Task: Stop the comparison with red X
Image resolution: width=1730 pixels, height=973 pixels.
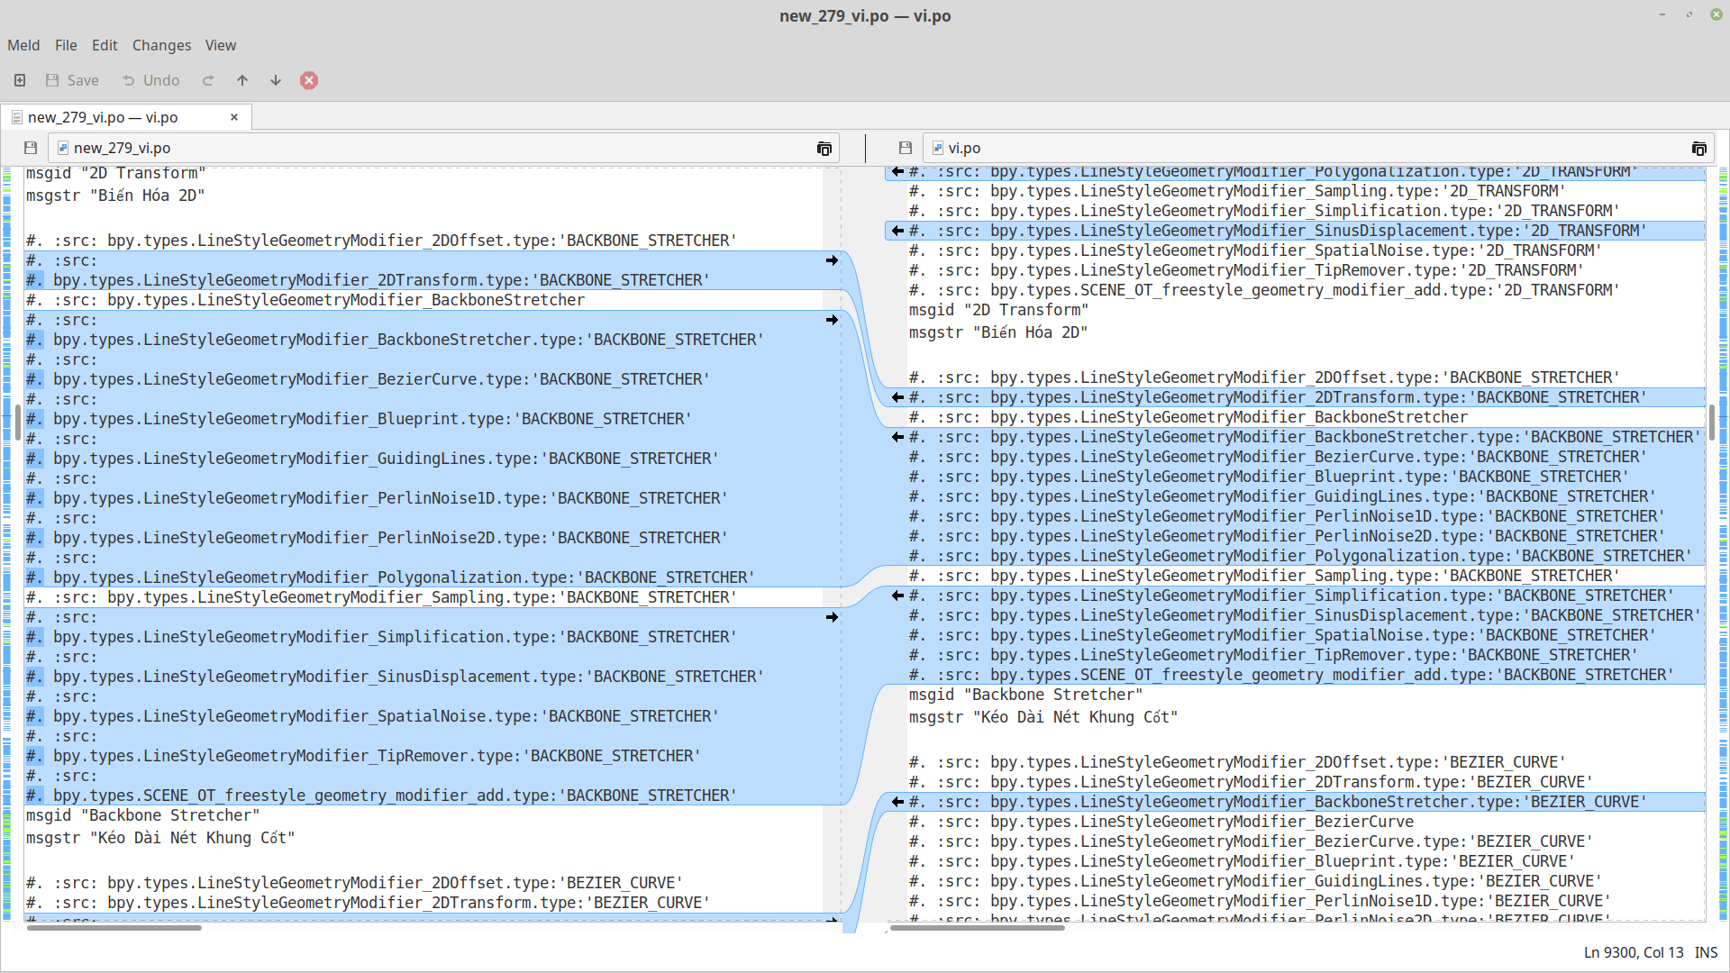Action: click(x=309, y=80)
